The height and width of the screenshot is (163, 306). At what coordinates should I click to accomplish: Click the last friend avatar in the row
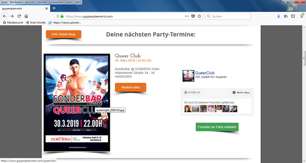coord(233,109)
